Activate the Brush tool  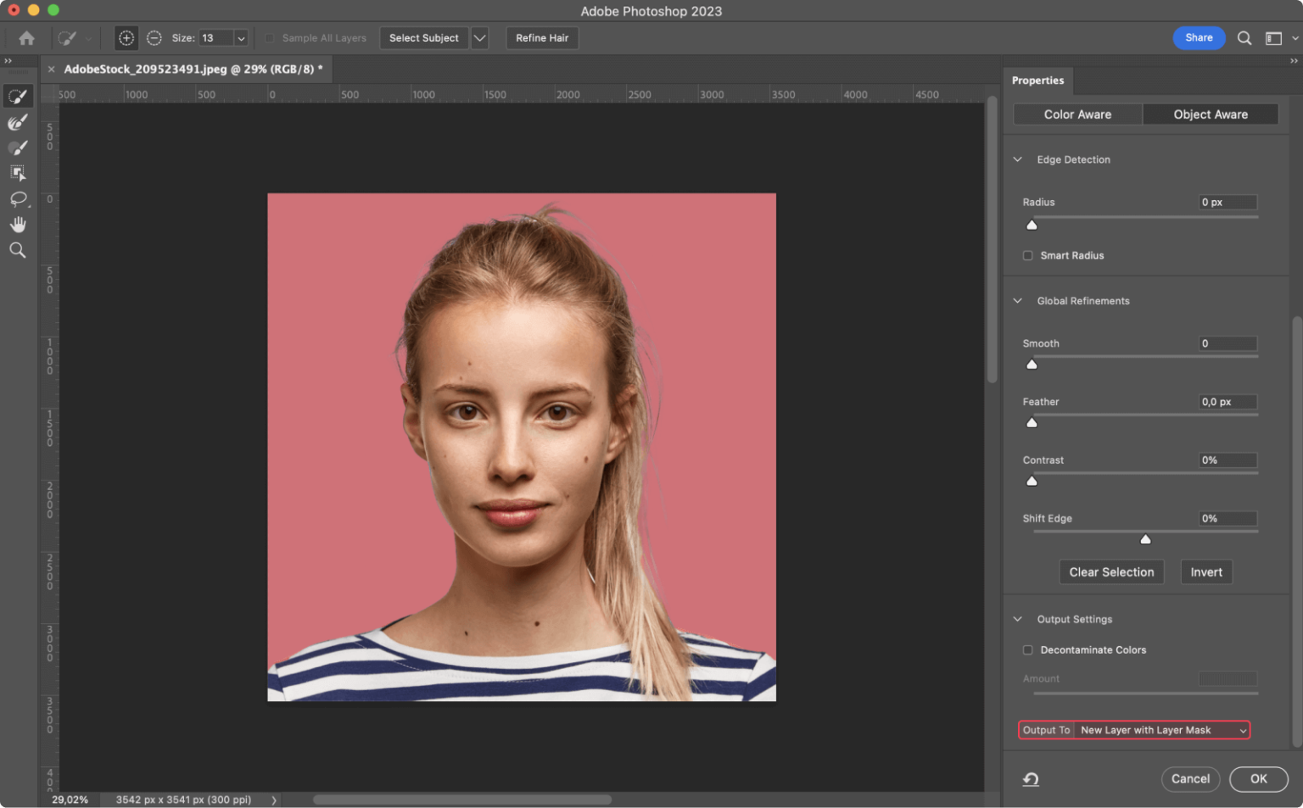(18, 147)
